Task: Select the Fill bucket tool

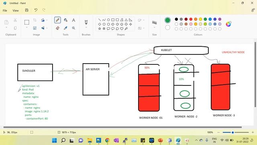Action: tap(65, 20)
